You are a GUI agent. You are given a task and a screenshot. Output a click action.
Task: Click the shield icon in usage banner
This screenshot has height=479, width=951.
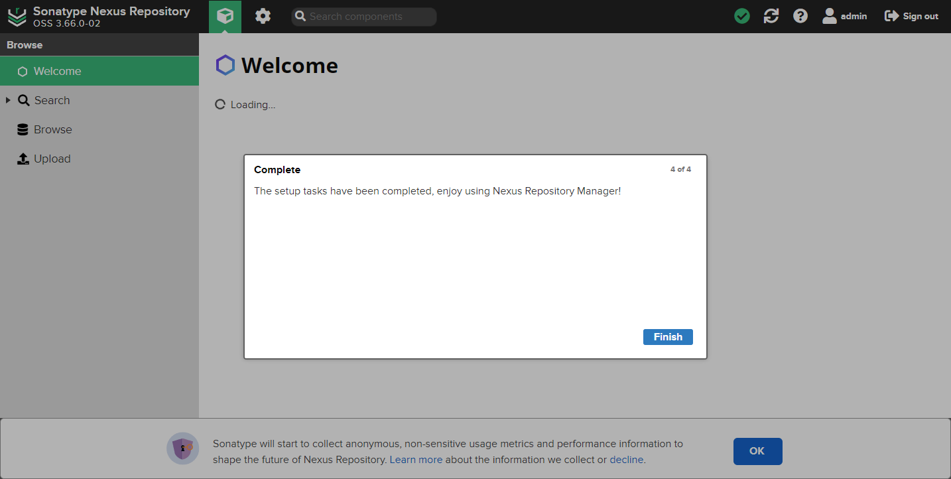point(182,449)
